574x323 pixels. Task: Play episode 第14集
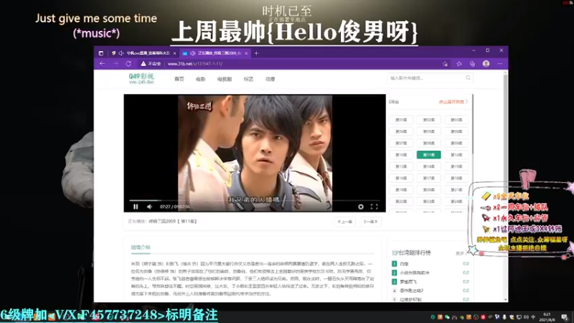pos(428,167)
